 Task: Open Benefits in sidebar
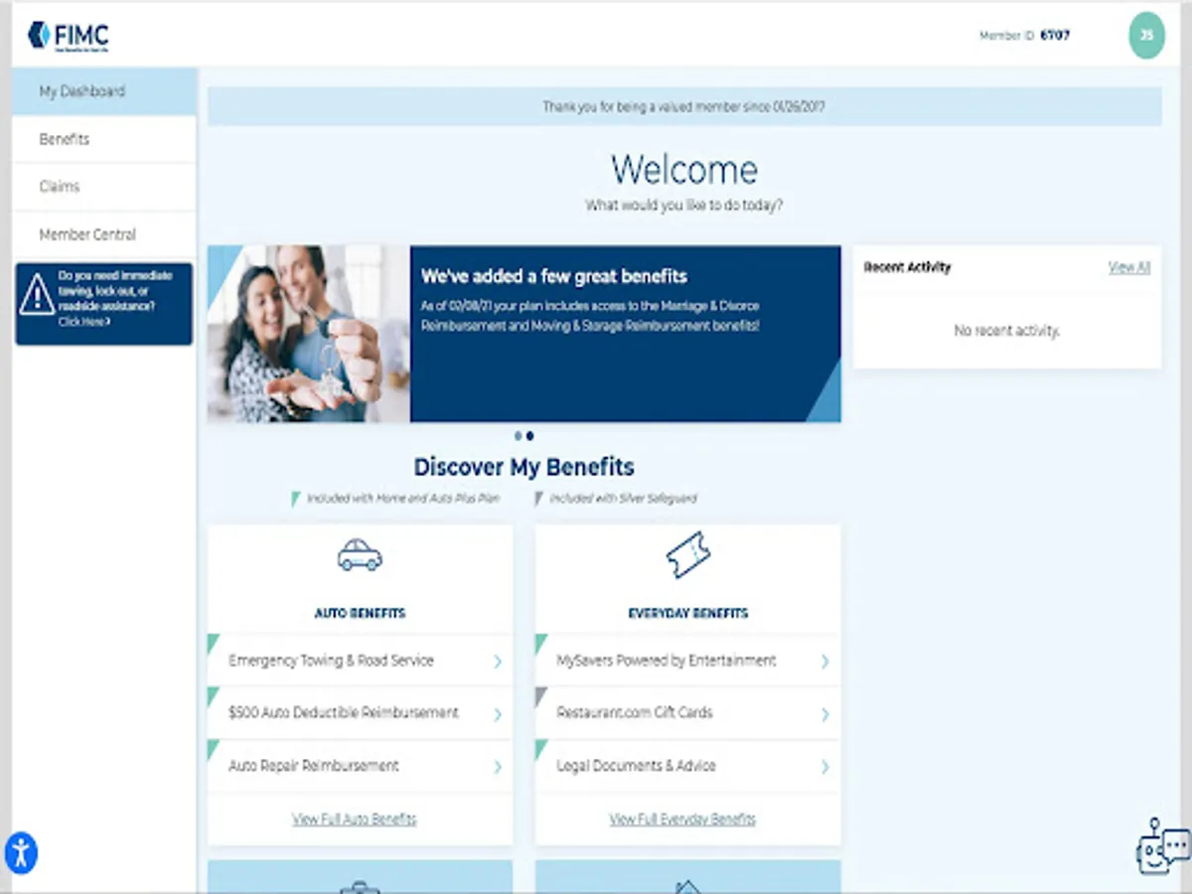coord(104,139)
